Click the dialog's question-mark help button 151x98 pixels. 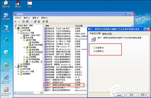click(x=145, y=29)
